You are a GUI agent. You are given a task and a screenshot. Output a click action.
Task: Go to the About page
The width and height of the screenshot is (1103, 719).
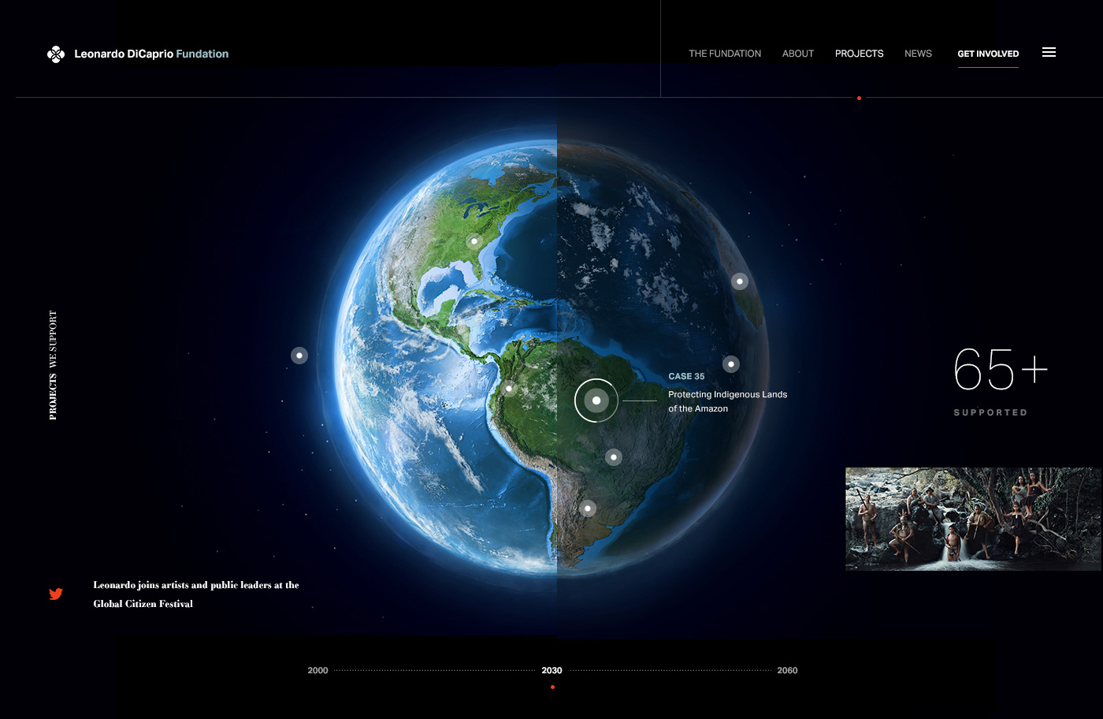[798, 54]
